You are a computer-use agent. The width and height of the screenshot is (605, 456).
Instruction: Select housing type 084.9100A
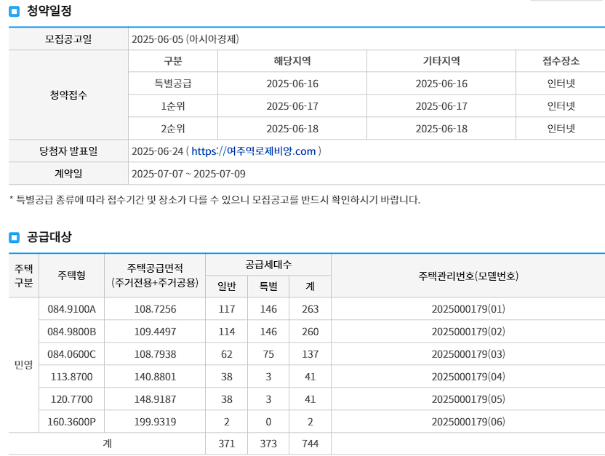tap(73, 309)
